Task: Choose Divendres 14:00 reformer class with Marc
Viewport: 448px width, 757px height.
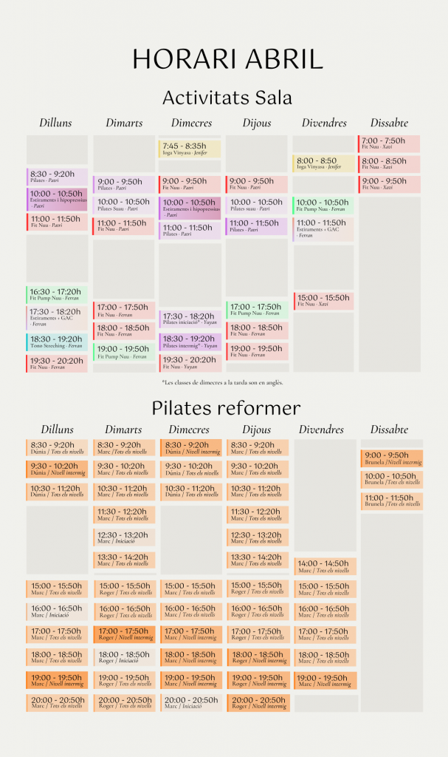Action: click(x=325, y=566)
